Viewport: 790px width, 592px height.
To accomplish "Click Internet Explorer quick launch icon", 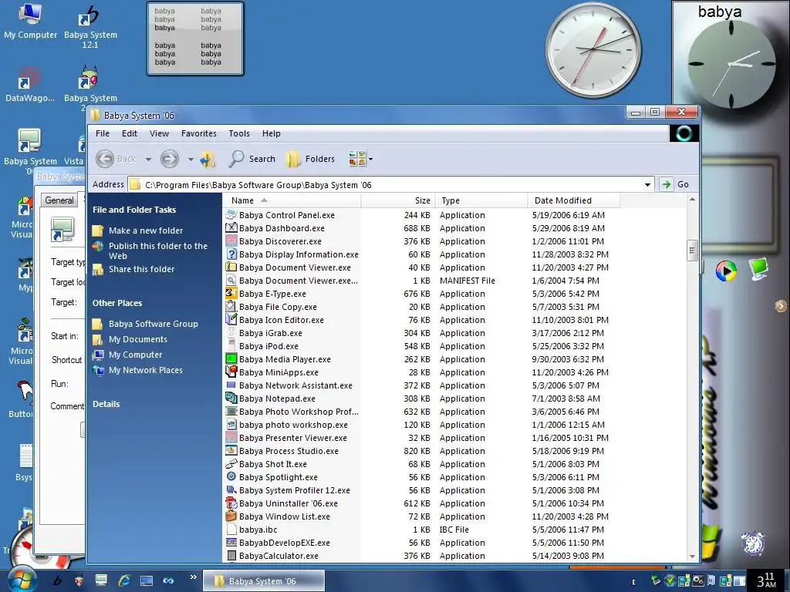I will coord(124,580).
